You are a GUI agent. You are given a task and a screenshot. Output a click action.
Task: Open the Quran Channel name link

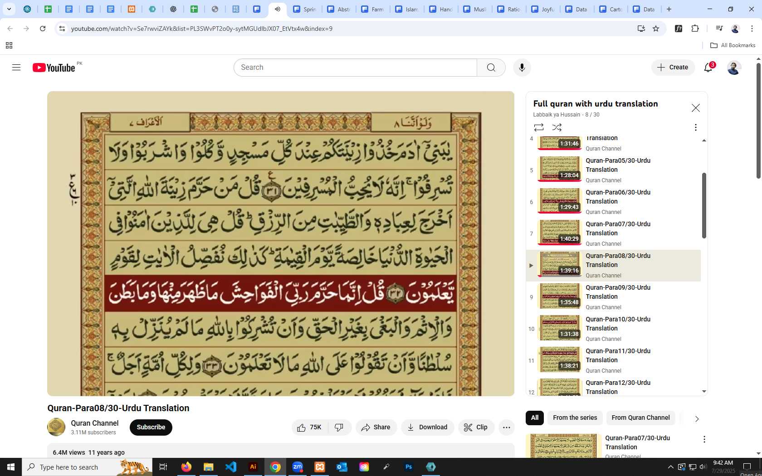point(94,423)
